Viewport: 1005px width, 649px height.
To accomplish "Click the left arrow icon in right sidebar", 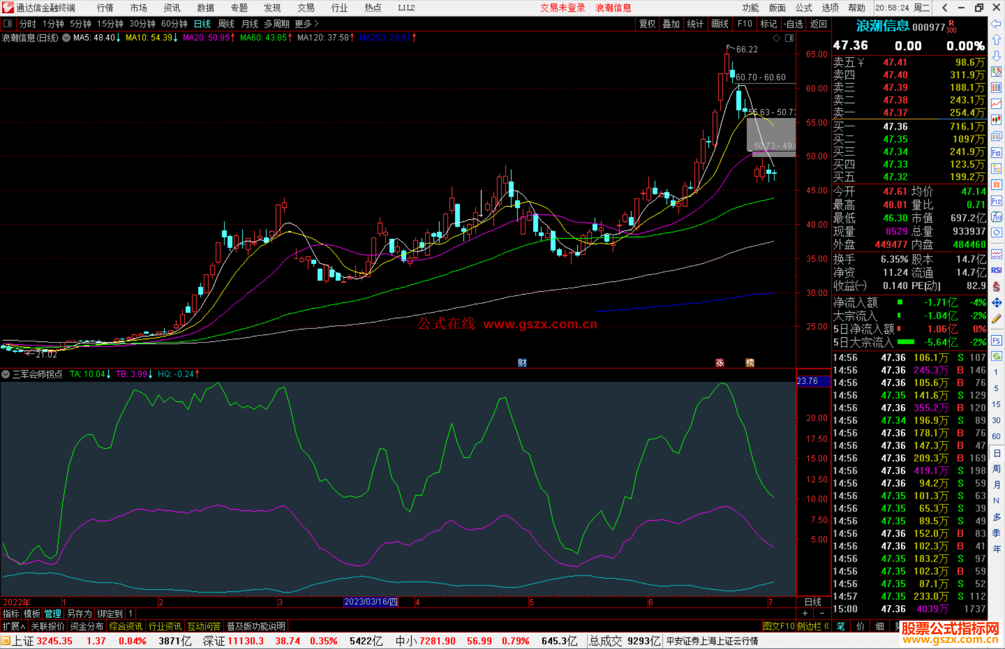I will point(996,24).
